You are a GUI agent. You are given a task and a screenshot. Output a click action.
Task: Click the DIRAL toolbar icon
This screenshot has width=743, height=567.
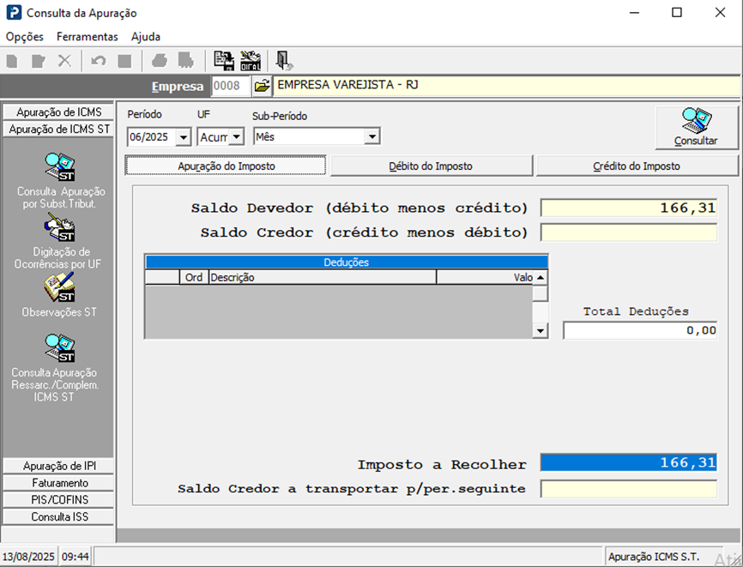coord(251,61)
